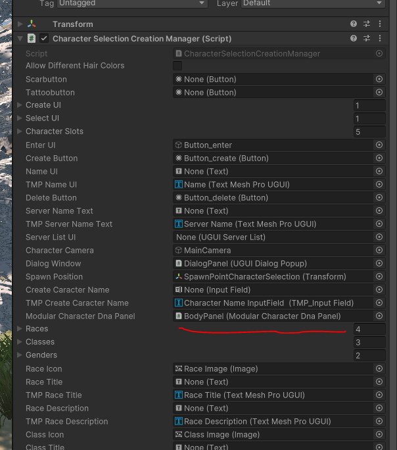Open Character Selection Creation Manager options menu
This screenshot has width=397, height=450.
pyautogui.click(x=379, y=39)
